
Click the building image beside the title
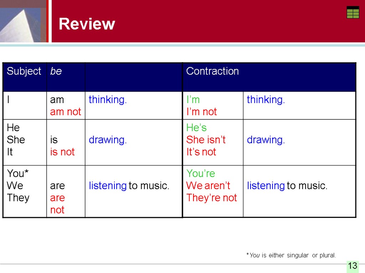click(x=24, y=21)
